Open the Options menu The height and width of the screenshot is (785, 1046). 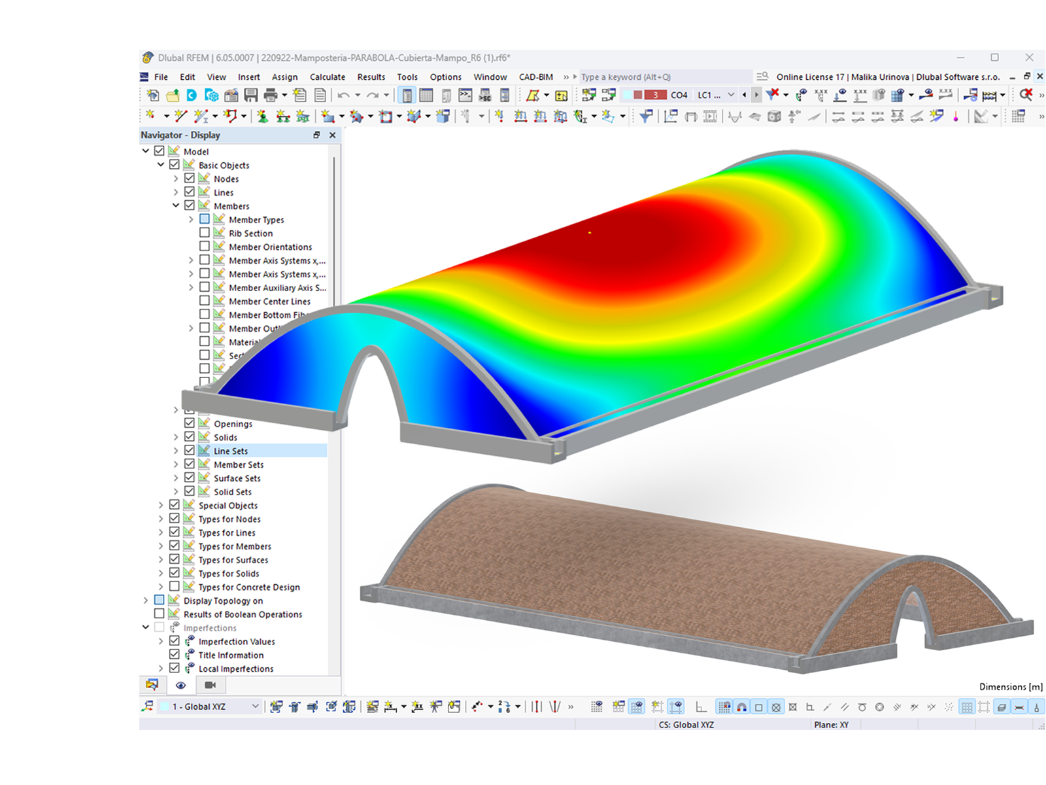pyautogui.click(x=446, y=77)
